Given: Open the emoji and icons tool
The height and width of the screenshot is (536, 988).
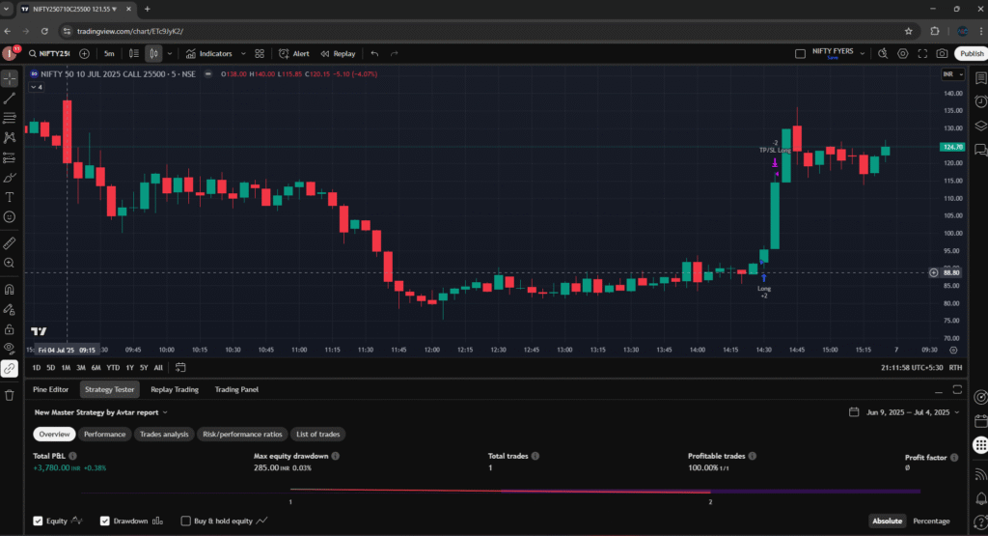Looking at the screenshot, I should tap(10, 217).
